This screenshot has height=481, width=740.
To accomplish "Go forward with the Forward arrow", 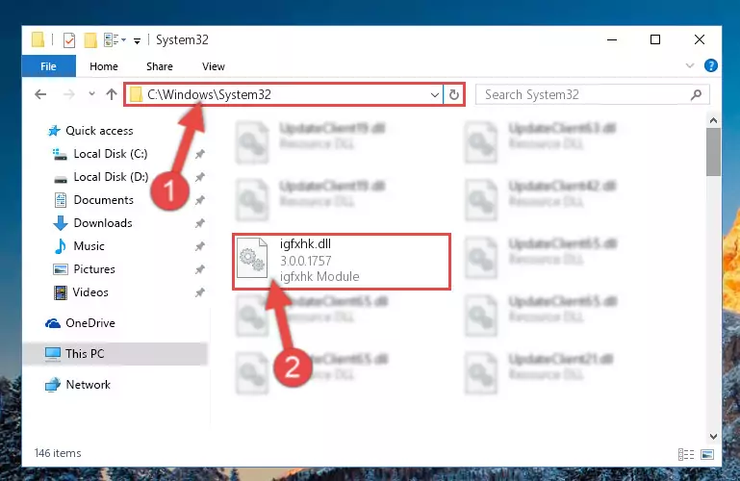I will pyautogui.click(x=69, y=94).
